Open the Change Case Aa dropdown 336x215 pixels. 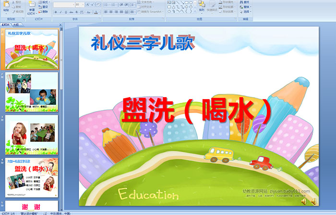(89, 12)
